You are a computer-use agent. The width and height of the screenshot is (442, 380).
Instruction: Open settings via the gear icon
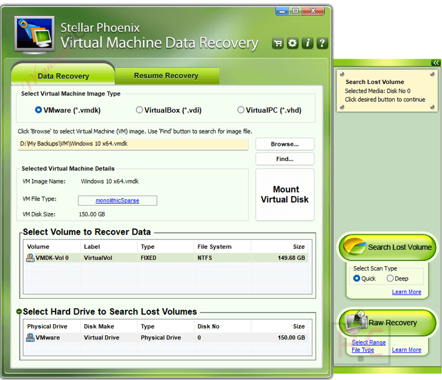[x=293, y=44]
